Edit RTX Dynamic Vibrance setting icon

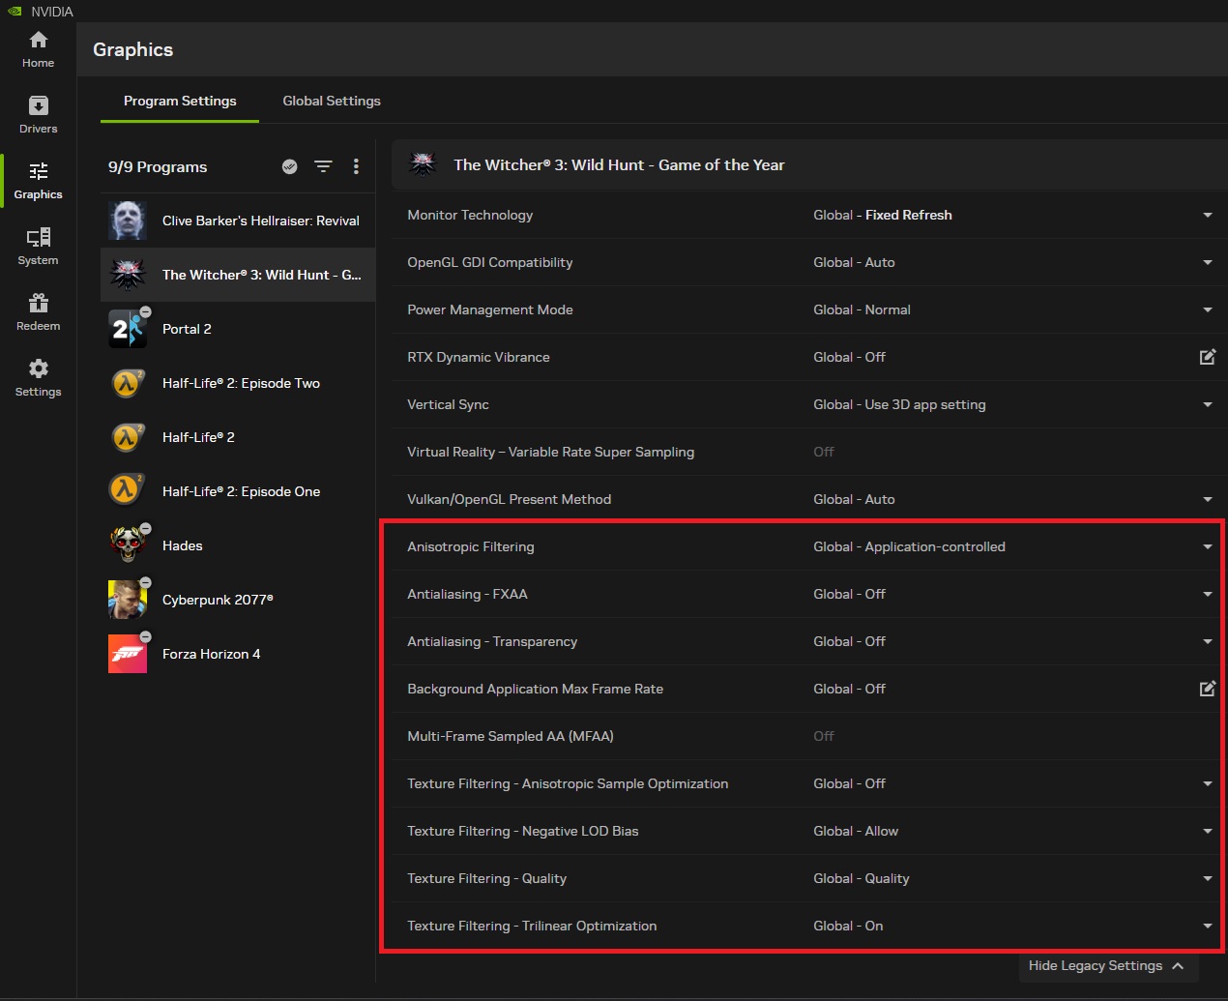tap(1208, 357)
